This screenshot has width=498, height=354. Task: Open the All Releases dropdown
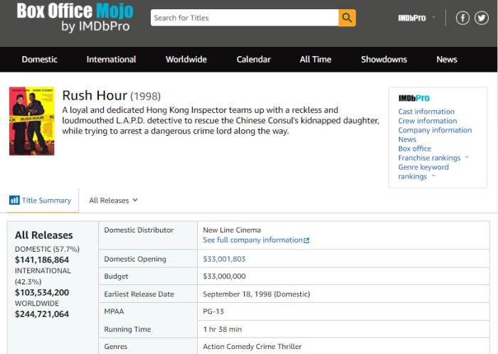[x=113, y=200]
